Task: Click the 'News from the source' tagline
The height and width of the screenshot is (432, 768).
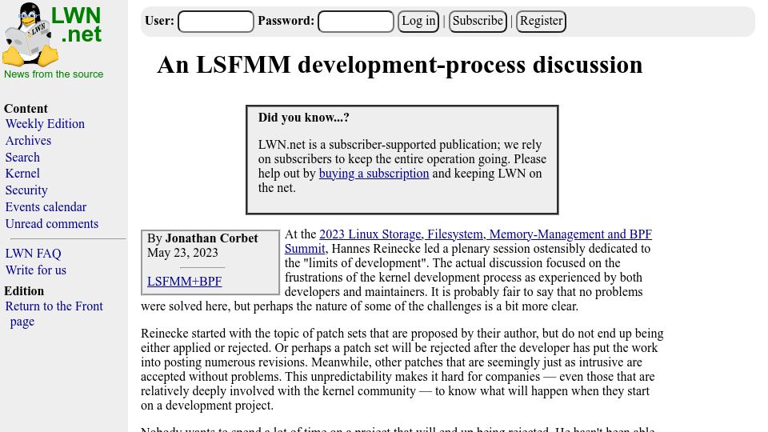Action: click(54, 74)
